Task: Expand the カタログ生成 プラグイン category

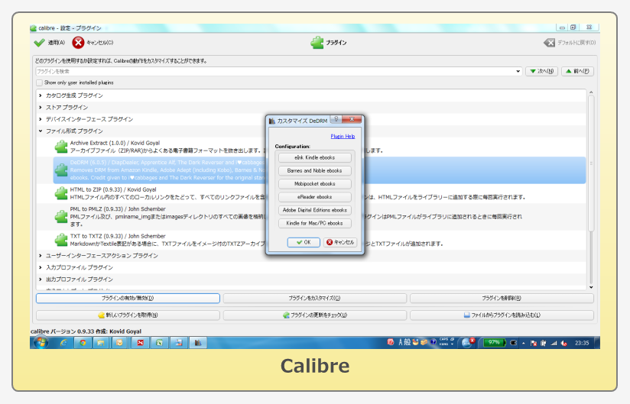Action: pos(41,95)
